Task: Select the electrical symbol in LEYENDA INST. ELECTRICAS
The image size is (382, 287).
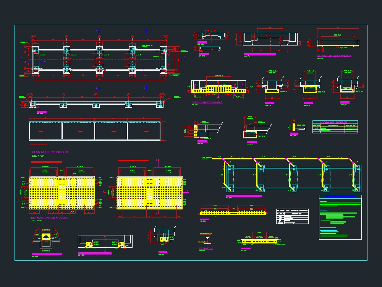Action: pos(317,128)
